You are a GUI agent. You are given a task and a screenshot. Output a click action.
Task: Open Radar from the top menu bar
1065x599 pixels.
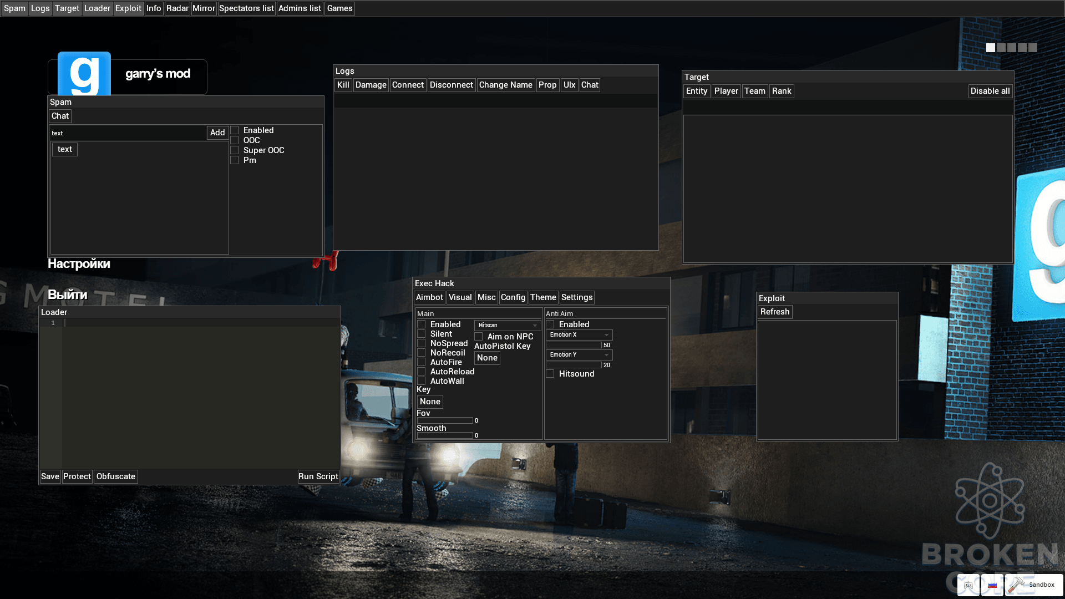pyautogui.click(x=177, y=8)
